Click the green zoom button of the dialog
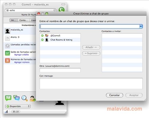This screenshot has width=149, height=118. tap(47, 14)
